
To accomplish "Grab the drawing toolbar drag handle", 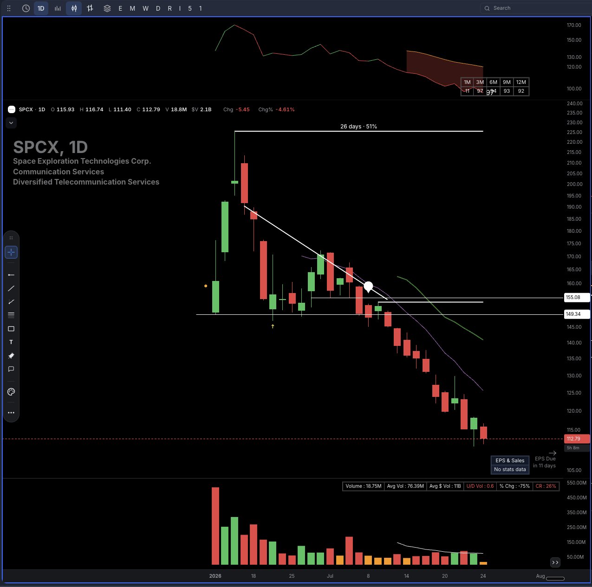I will click(11, 238).
